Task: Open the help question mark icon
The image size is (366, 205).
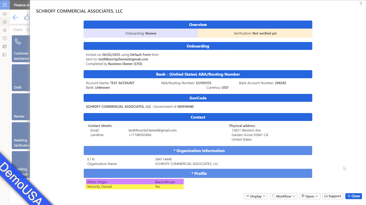Action: [361, 4]
